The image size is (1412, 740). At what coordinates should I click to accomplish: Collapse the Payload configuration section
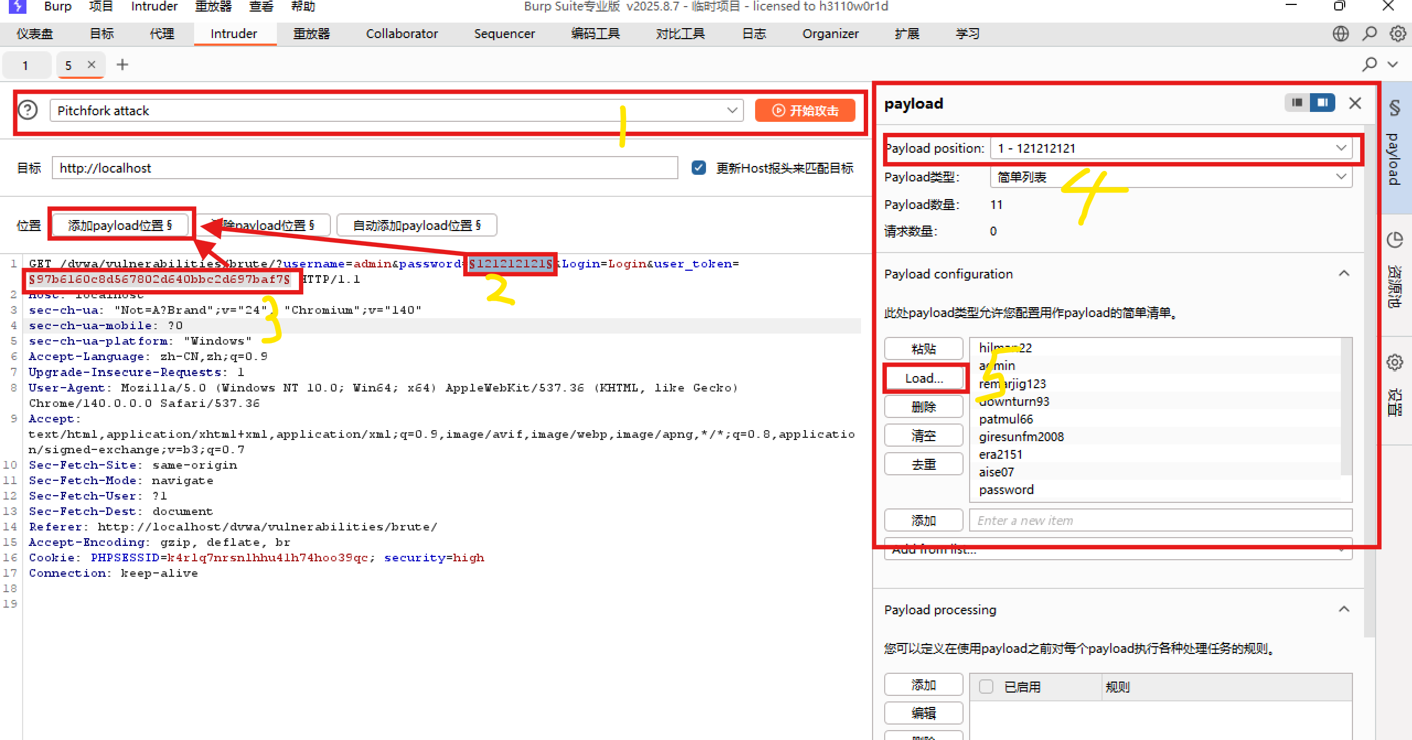[1344, 274]
